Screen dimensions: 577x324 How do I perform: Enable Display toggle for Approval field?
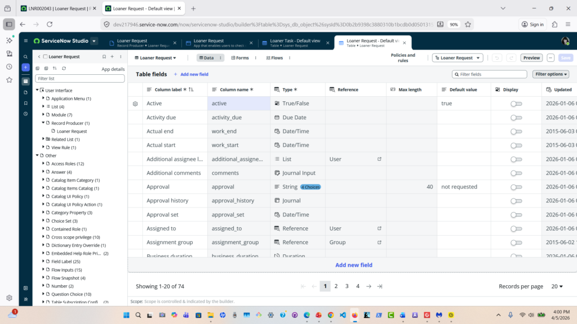click(516, 187)
